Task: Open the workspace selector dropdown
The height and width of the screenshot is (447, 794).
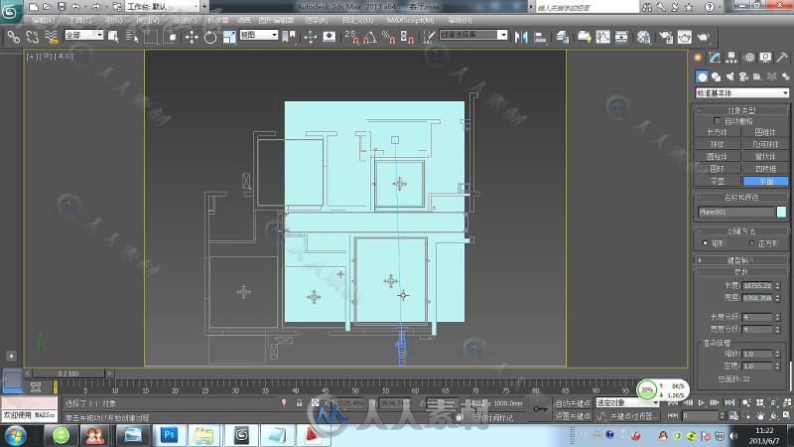Action: (x=162, y=7)
